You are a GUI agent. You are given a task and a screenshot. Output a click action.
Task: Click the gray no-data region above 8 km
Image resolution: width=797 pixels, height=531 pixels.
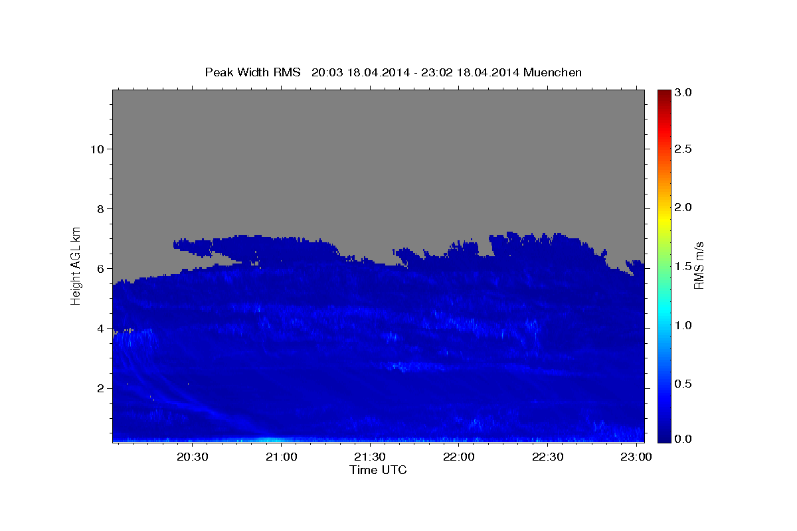378,149
